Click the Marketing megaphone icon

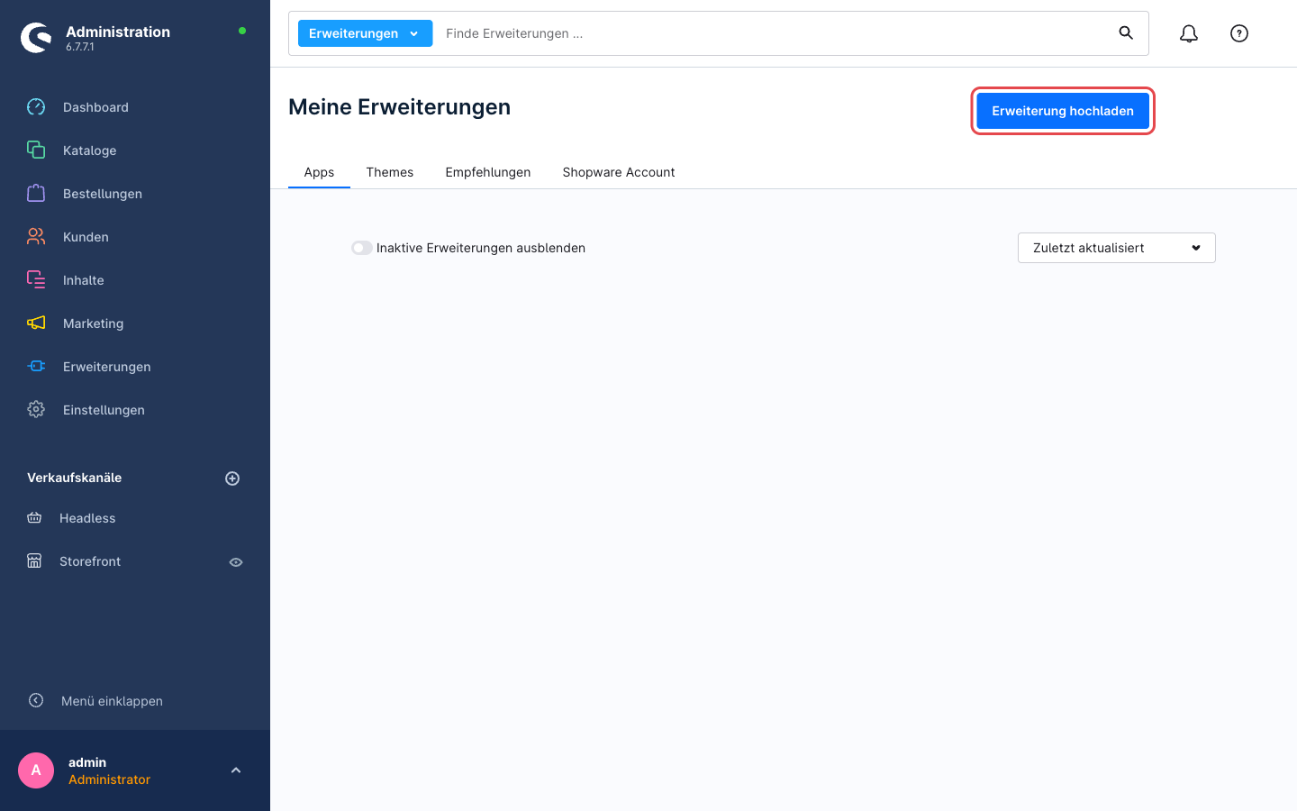[x=36, y=323]
